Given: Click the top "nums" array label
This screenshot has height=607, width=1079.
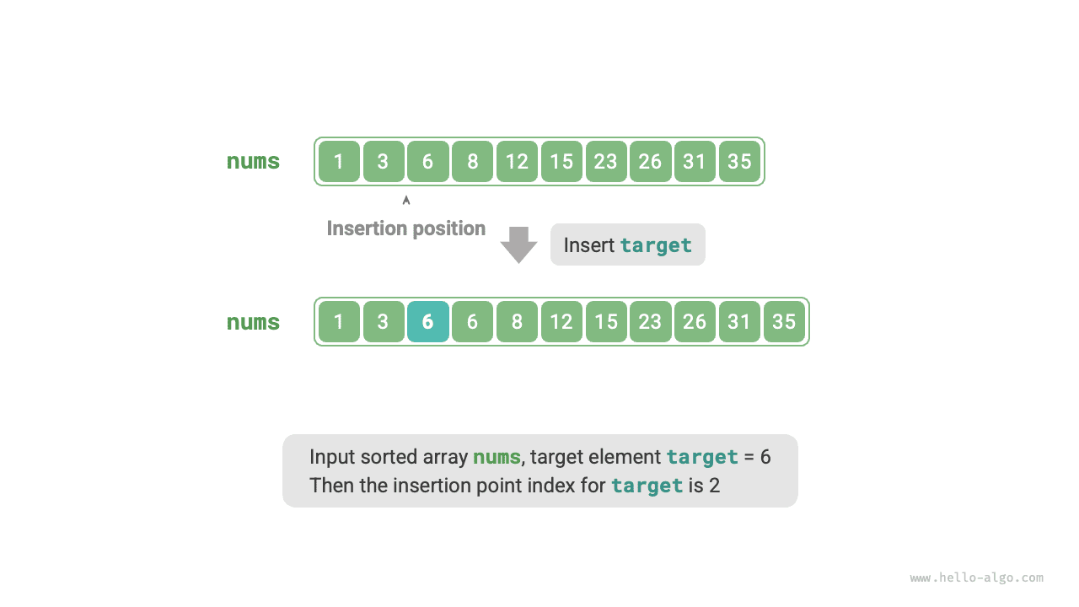Looking at the screenshot, I should tap(253, 162).
